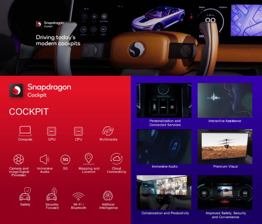Click the Compute laptop icon
This screenshot has width=262, height=224.
pos(25,131)
